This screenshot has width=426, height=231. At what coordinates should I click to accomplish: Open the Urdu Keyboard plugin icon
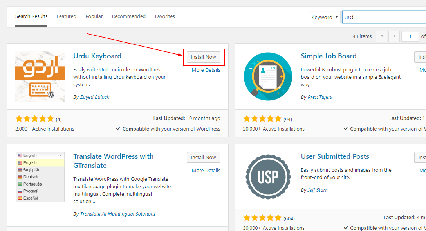tap(40, 76)
